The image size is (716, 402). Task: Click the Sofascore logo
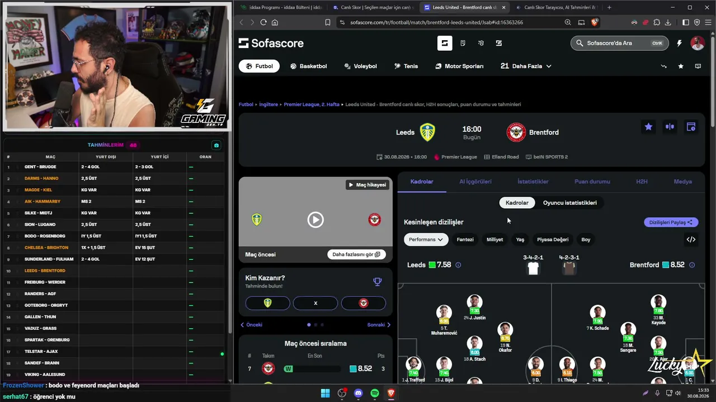pyautogui.click(x=271, y=43)
